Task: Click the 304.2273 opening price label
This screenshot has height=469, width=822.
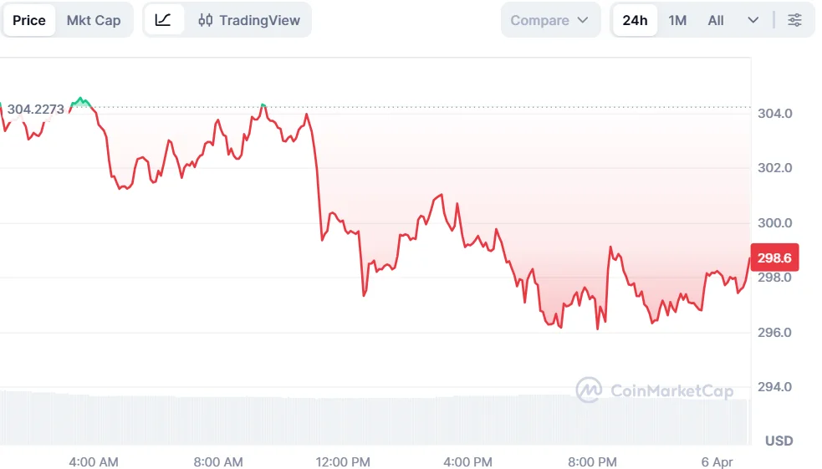Action: (x=36, y=109)
